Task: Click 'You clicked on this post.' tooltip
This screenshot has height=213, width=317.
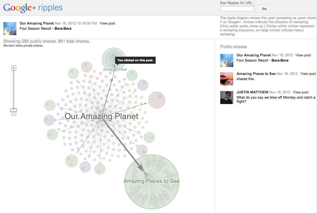Action: click(135, 60)
